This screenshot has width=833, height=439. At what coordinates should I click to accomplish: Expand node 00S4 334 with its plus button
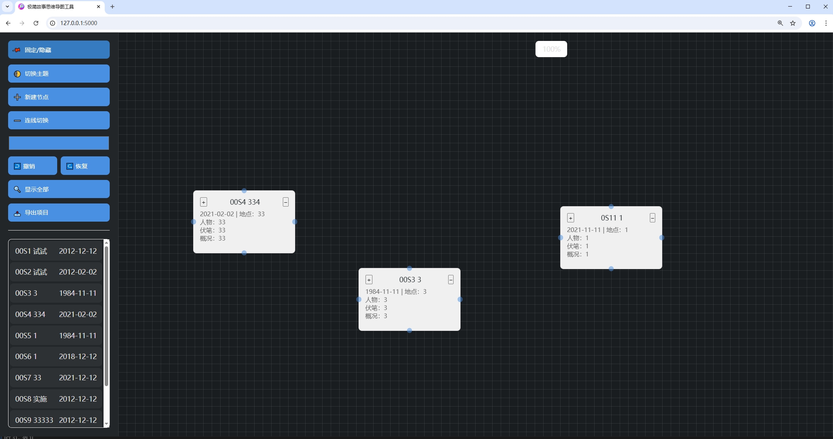[204, 202]
